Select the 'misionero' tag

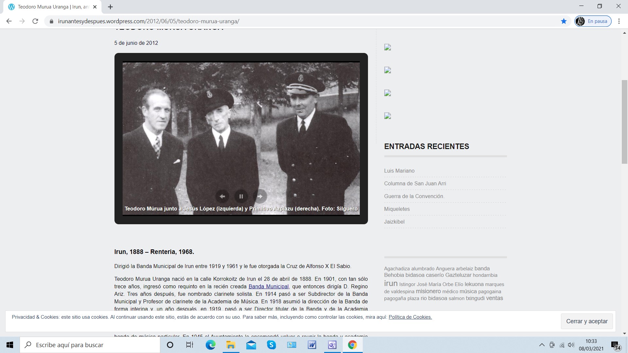point(428,291)
